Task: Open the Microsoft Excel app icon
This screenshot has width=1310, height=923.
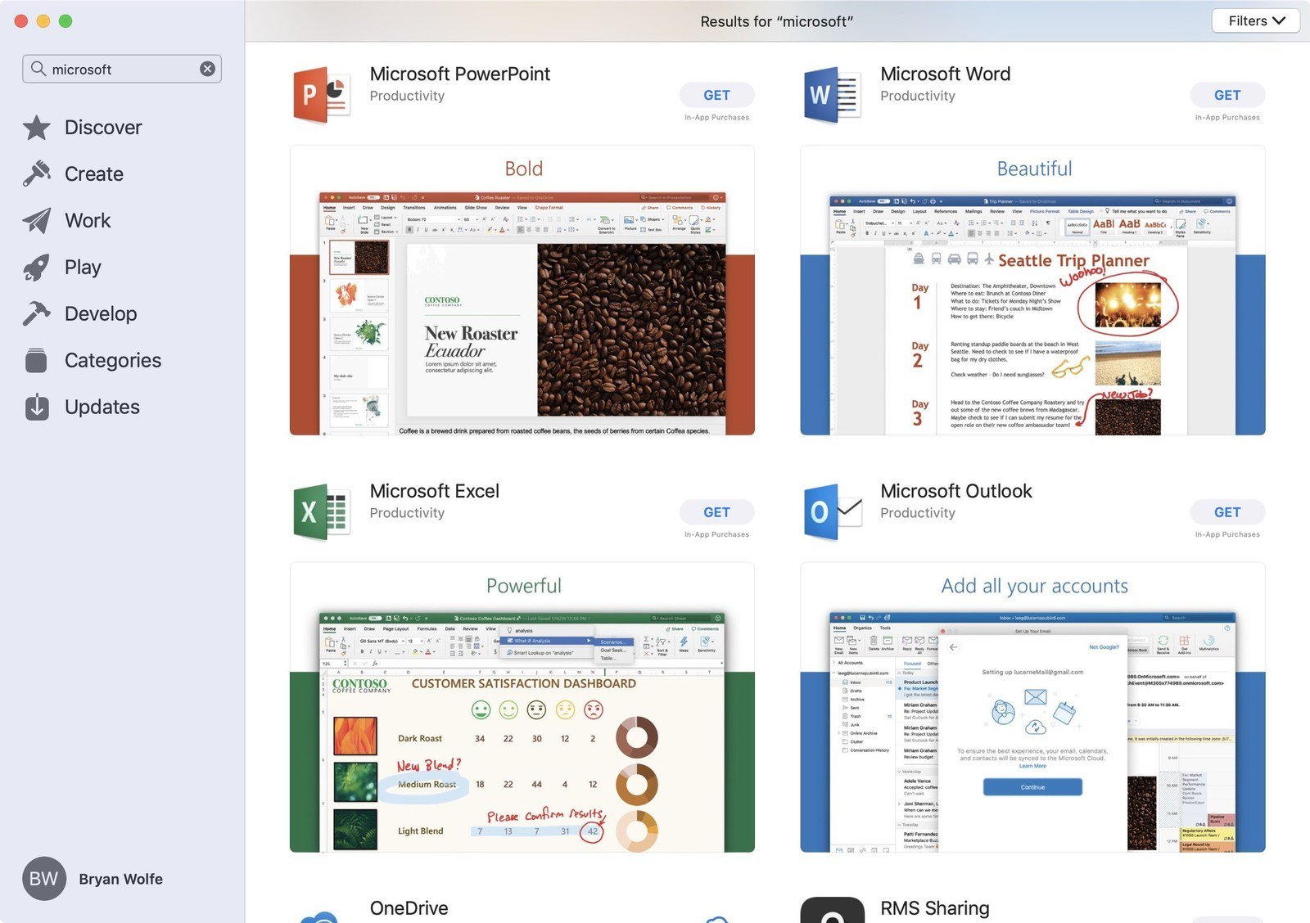Action: pos(322,512)
